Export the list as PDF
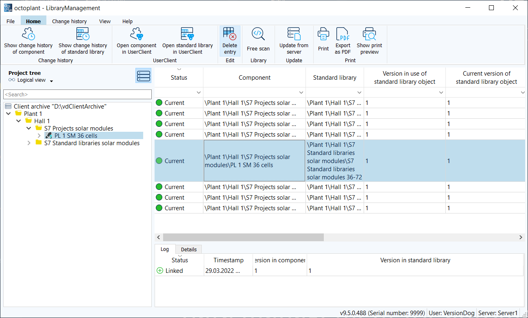 343,41
